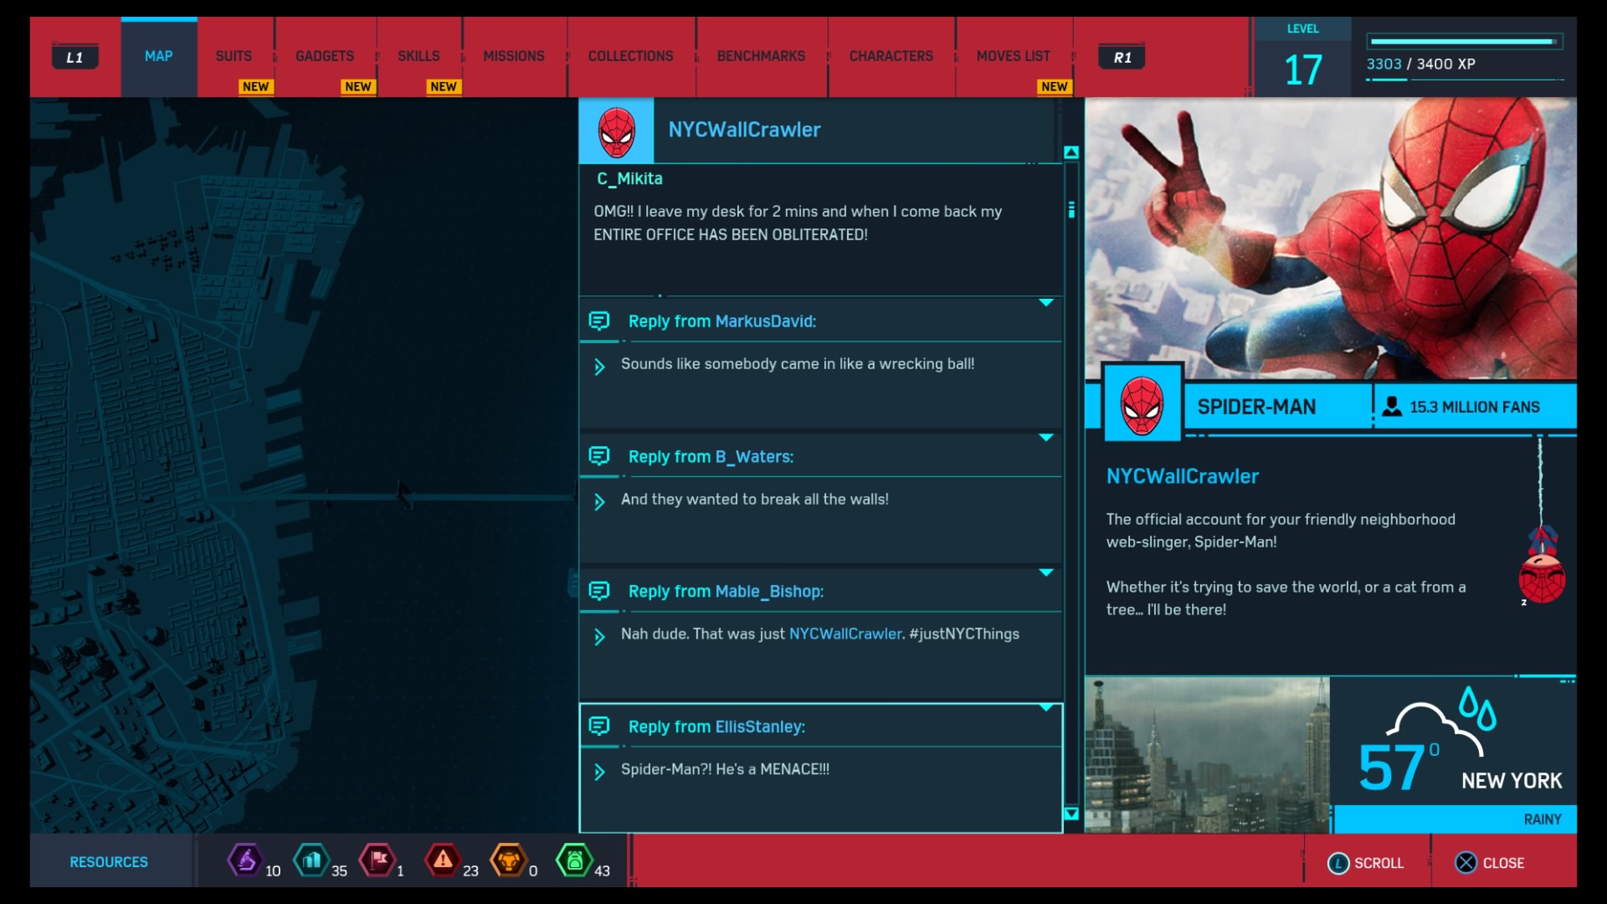Click the green research token icon
Viewport: 1607px width, 904px height.
click(x=574, y=860)
